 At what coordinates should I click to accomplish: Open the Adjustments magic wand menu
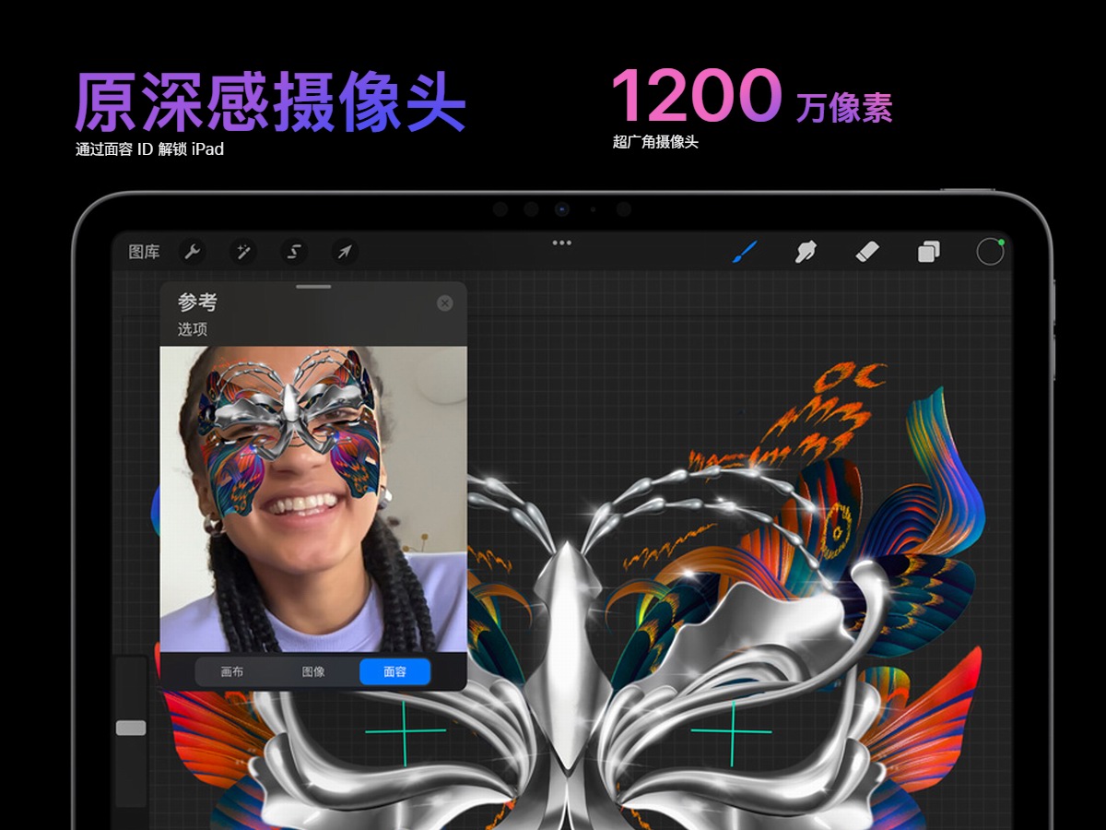[x=243, y=252]
